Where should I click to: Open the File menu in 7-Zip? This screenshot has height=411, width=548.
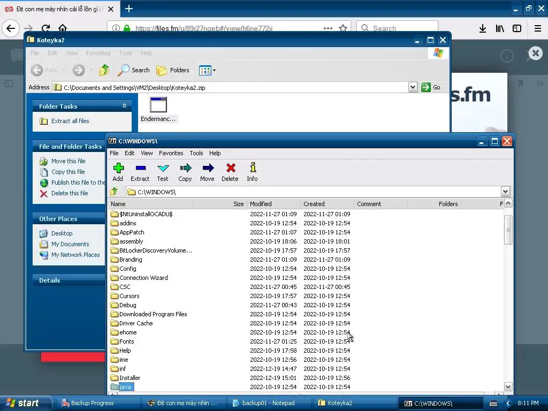114,153
